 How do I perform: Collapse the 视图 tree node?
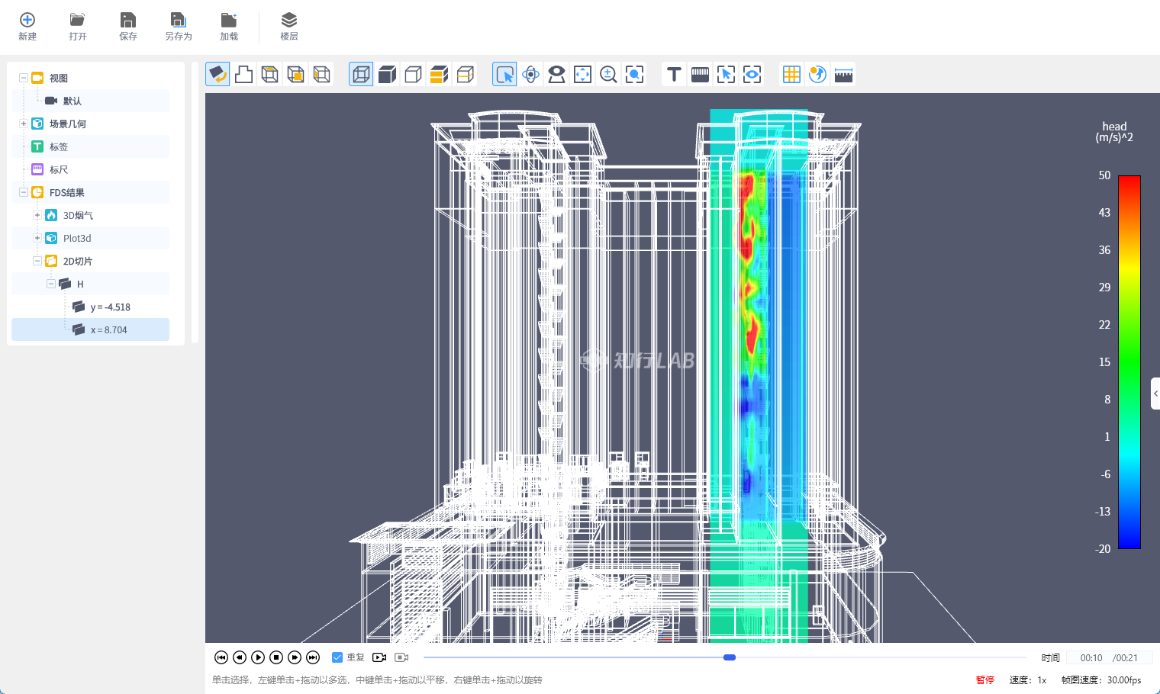pyautogui.click(x=24, y=78)
